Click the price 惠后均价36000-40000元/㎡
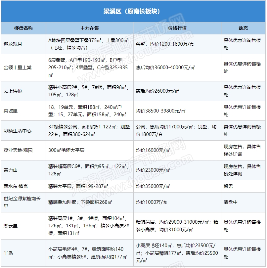The image size is (267, 268). [165, 67]
